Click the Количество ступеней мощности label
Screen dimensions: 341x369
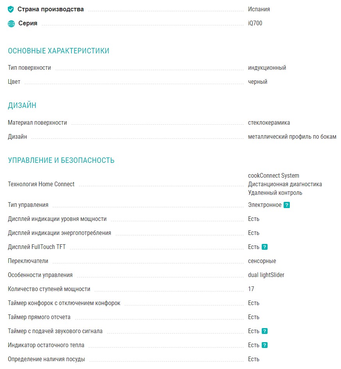coord(49,289)
